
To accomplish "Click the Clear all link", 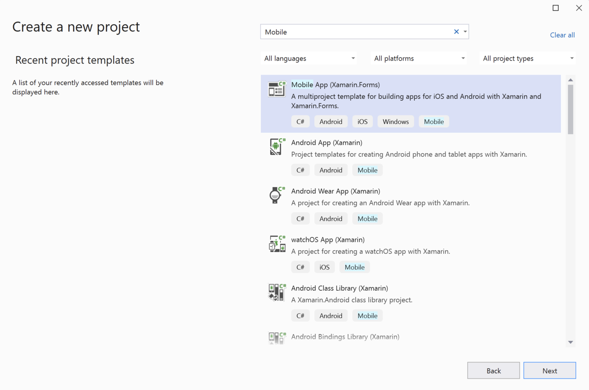I will (x=562, y=35).
